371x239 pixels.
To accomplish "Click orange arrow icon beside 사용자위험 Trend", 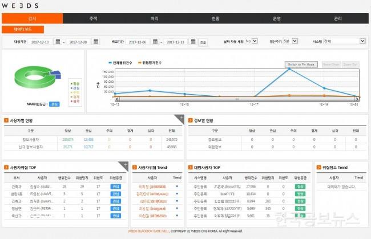I will point(135,167).
